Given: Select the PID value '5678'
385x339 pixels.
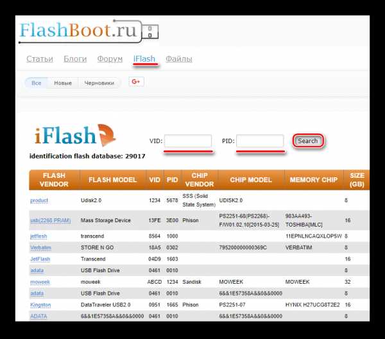Looking at the screenshot, I should click(172, 200).
